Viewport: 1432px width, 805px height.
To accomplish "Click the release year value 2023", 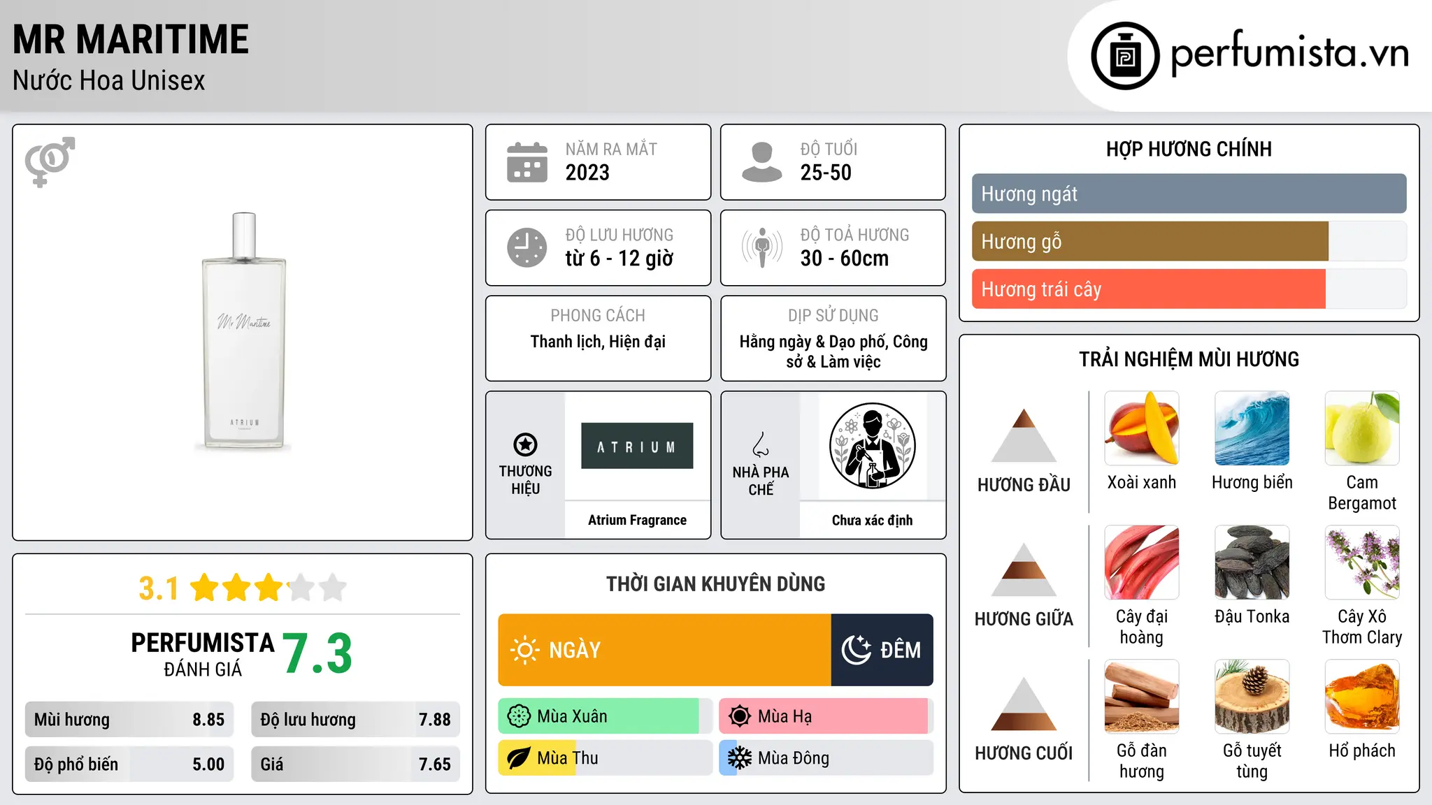I will 587,173.
